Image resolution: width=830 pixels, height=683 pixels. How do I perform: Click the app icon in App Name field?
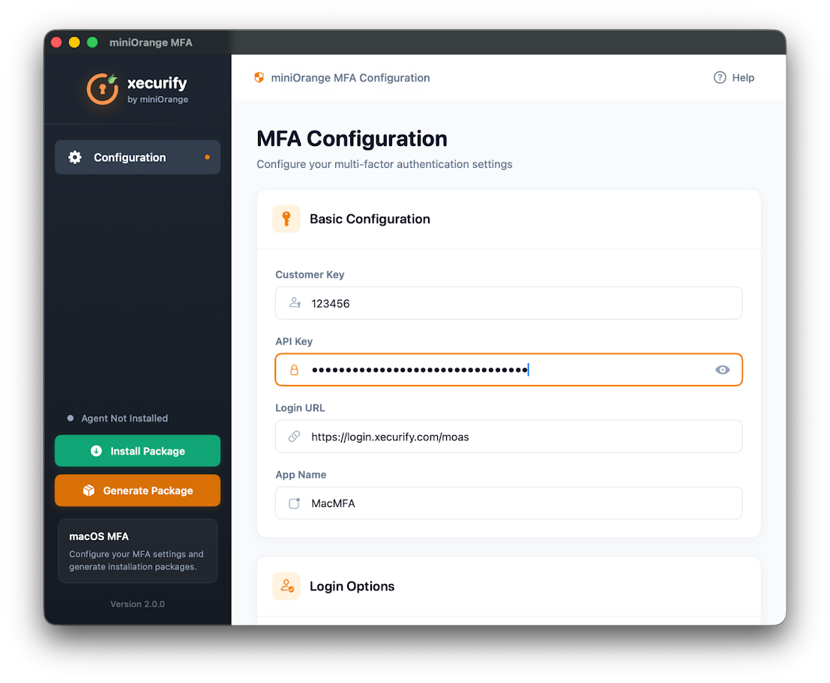295,503
